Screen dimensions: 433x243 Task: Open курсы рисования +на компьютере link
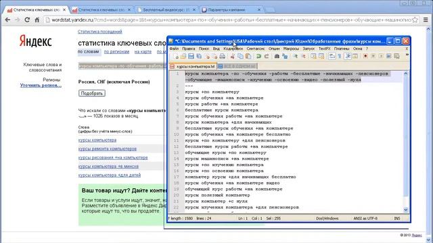click(113, 157)
